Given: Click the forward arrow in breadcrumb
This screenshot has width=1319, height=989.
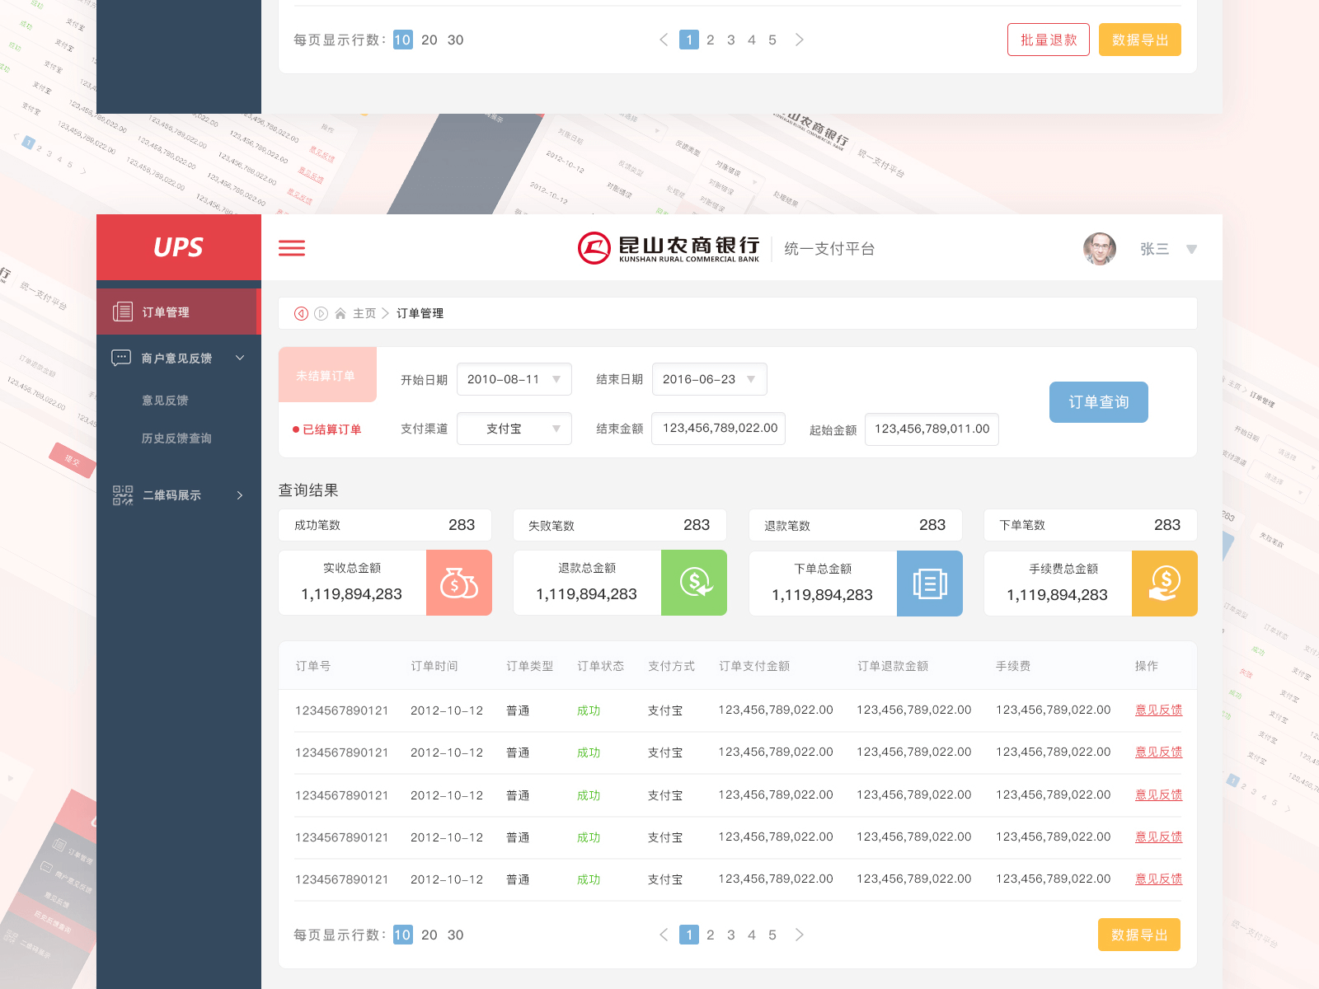Looking at the screenshot, I should [x=322, y=313].
